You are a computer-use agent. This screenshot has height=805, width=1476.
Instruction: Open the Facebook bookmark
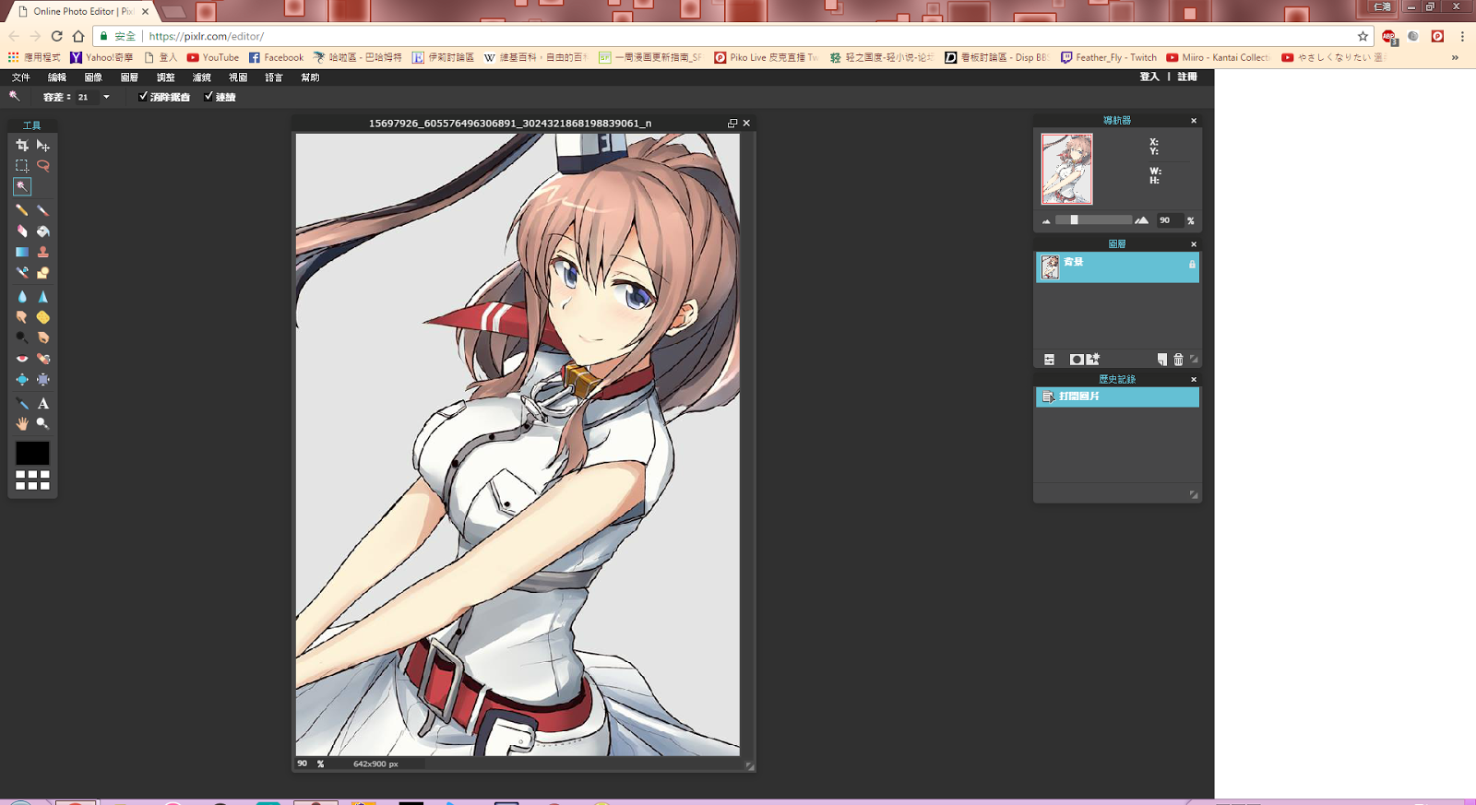[276, 57]
